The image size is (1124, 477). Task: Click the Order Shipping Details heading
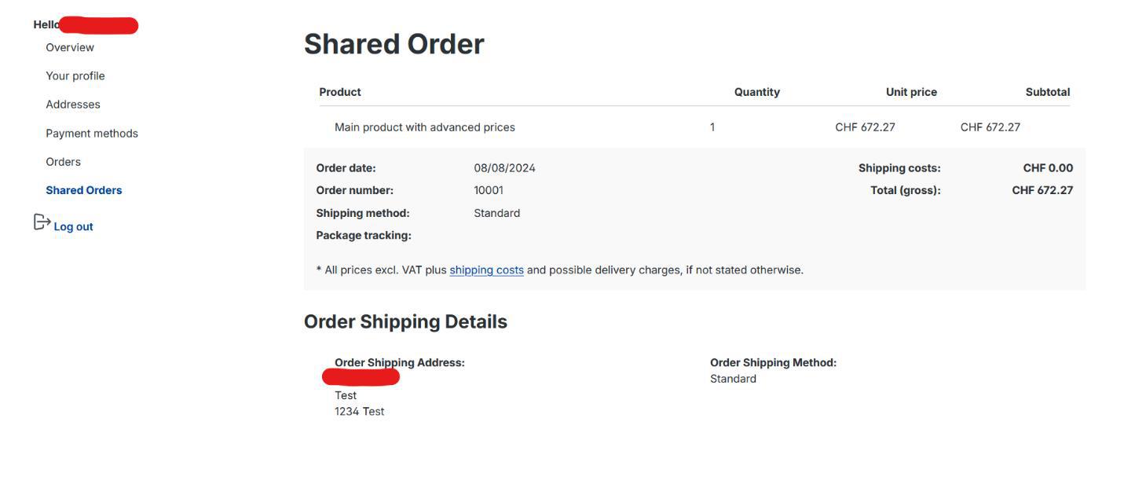pyautogui.click(x=405, y=322)
